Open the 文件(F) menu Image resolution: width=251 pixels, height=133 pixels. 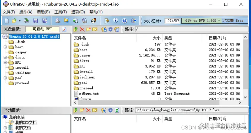9,12
